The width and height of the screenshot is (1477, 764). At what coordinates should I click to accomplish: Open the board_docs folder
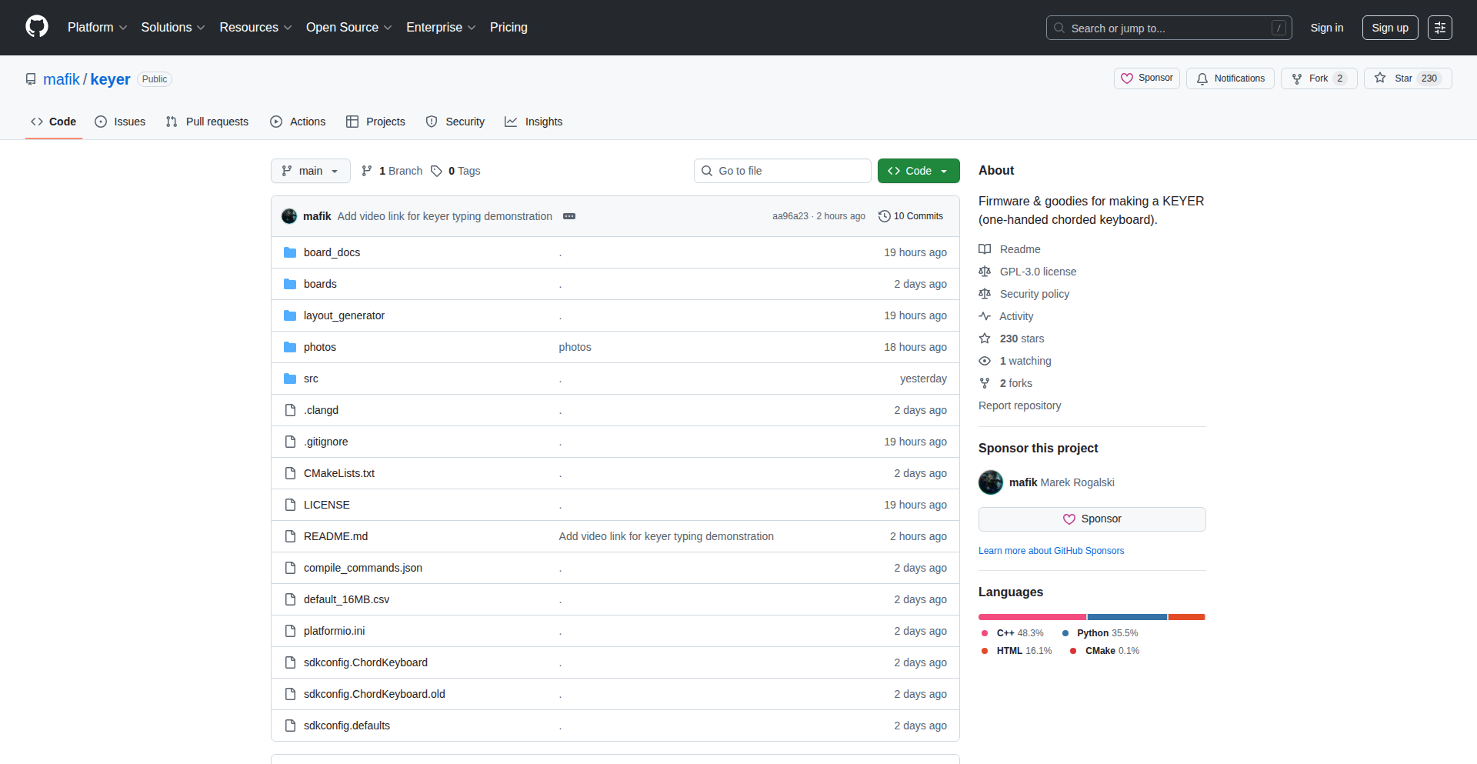coord(332,252)
